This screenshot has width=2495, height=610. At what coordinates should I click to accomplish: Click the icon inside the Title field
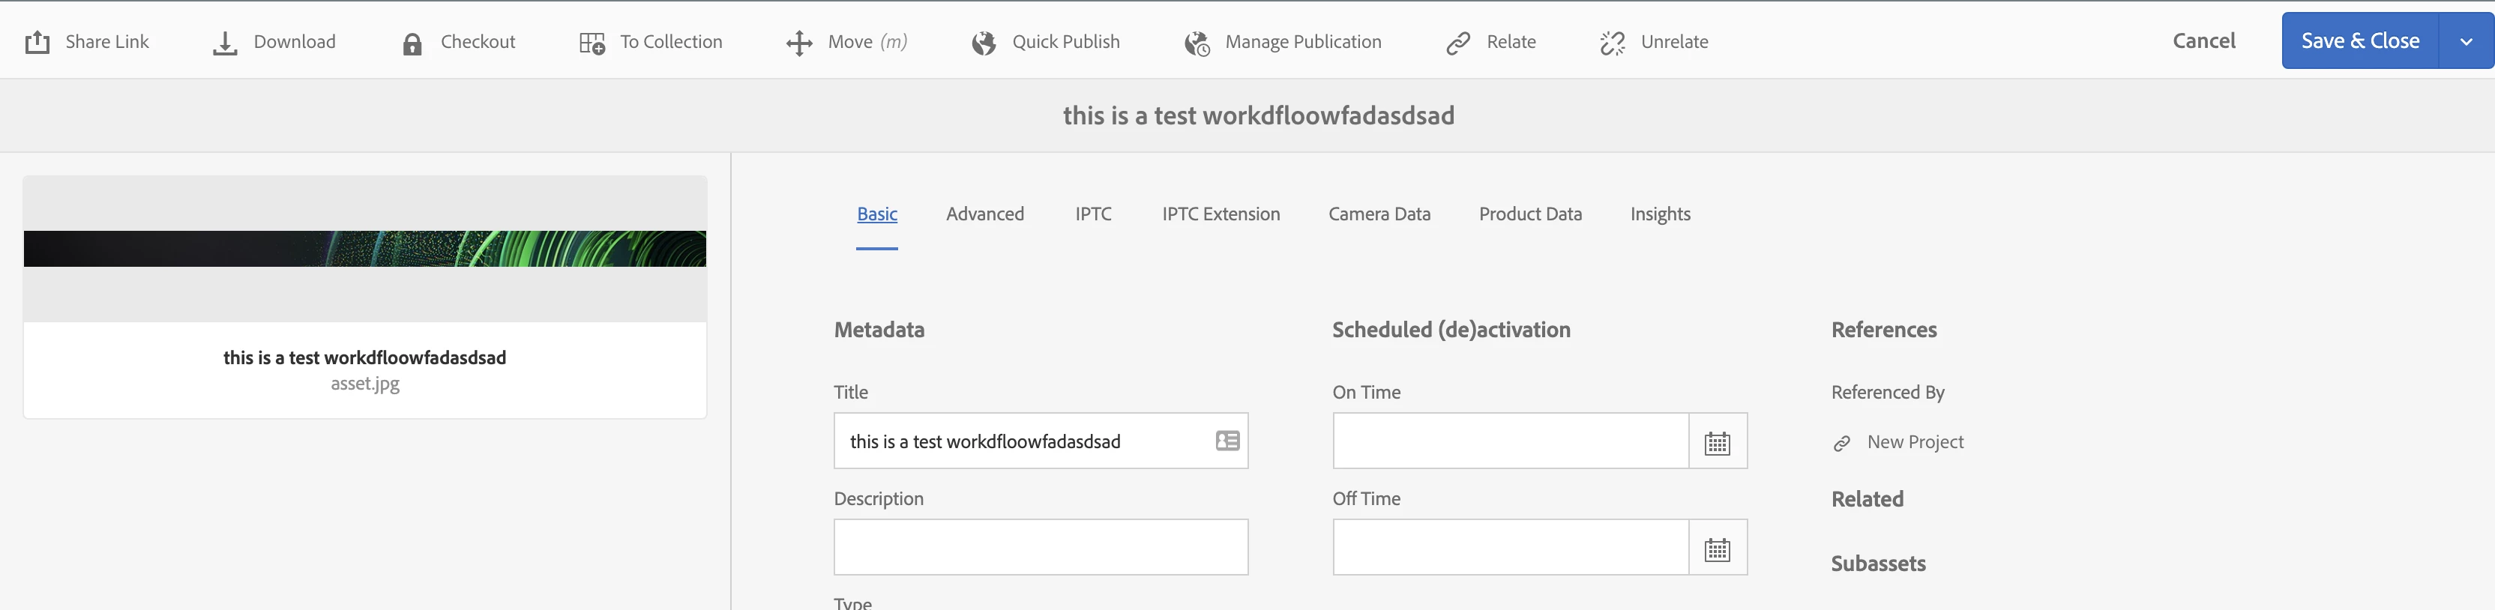pyautogui.click(x=1227, y=441)
